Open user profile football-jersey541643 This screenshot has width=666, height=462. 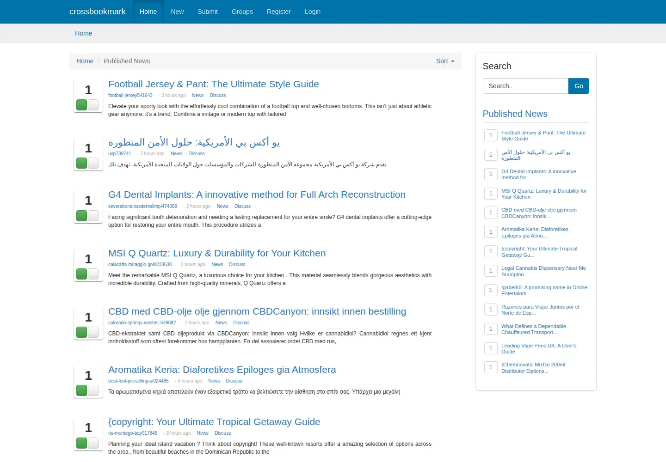tap(130, 96)
